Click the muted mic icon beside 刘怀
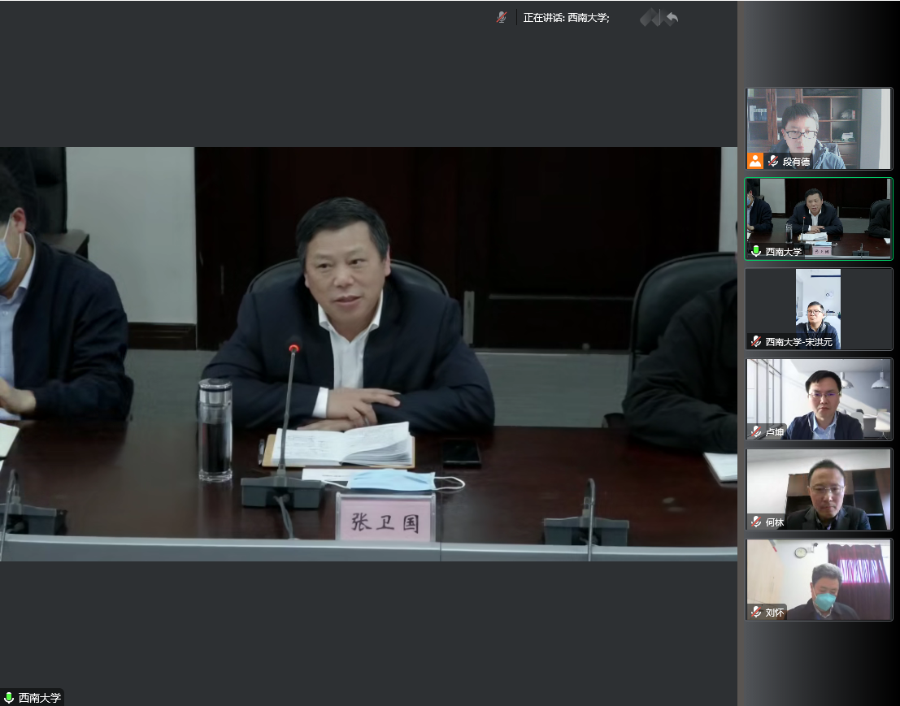This screenshot has height=706, width=900. click(756, 613)
